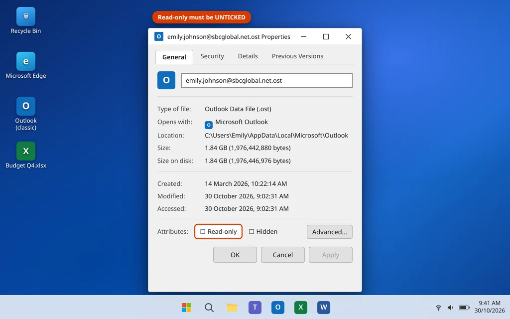Open taskbar Search
Screen dimensions: 510x319
[x=209, y=307]
